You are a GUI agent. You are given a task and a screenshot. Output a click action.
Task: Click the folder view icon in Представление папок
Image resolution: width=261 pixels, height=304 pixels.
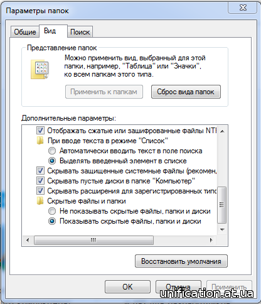coord(40,69)
